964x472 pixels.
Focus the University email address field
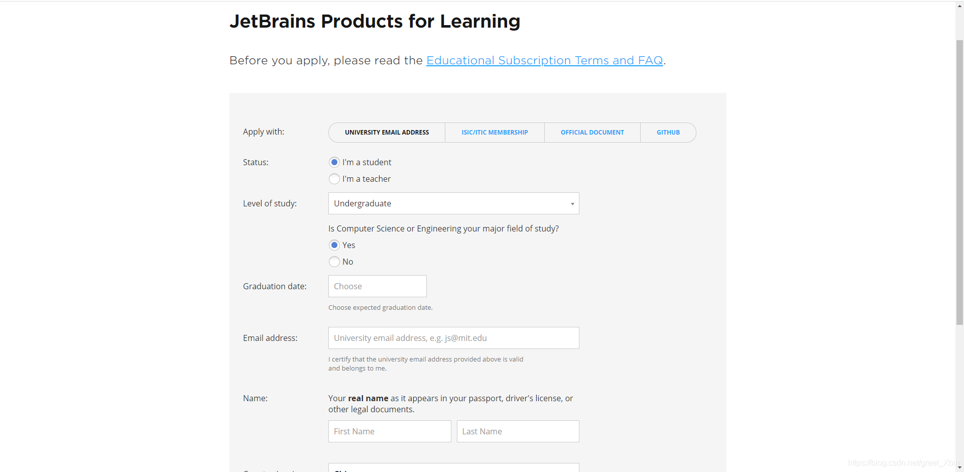[454, 338]
